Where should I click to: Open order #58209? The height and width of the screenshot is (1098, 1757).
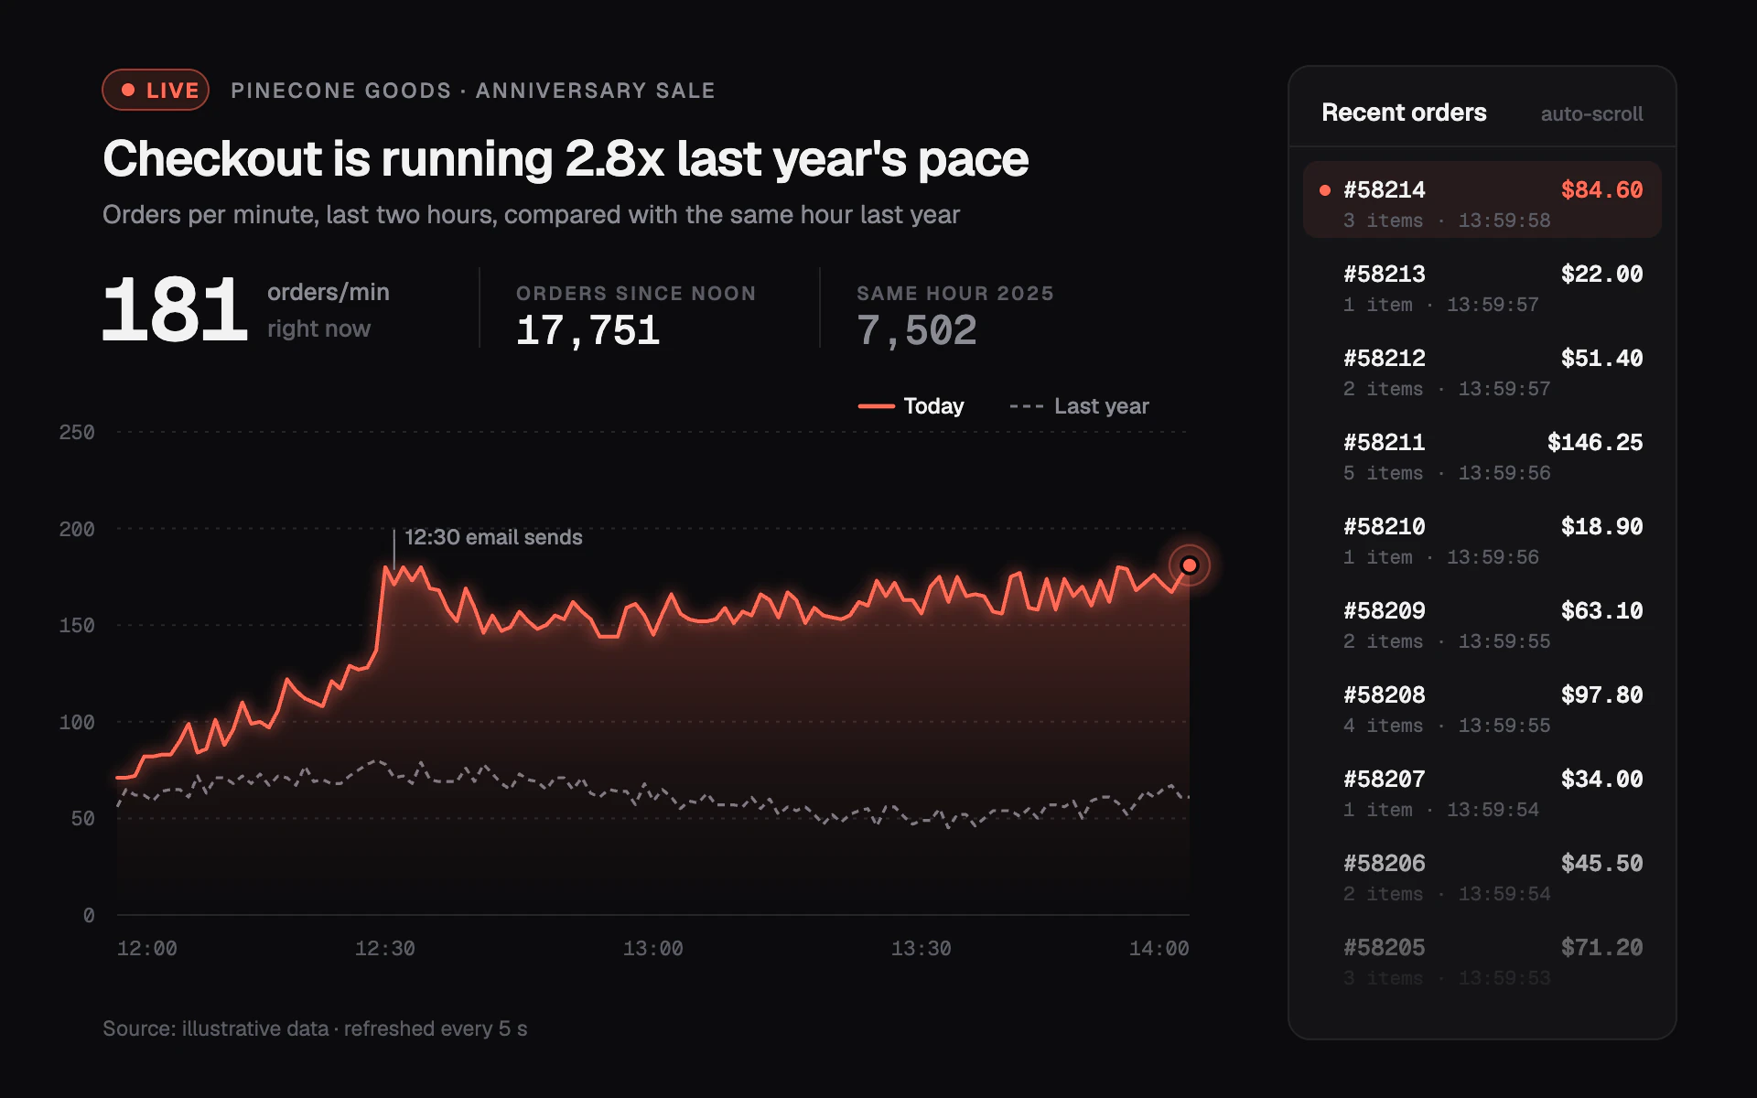tap(1482, 624)
